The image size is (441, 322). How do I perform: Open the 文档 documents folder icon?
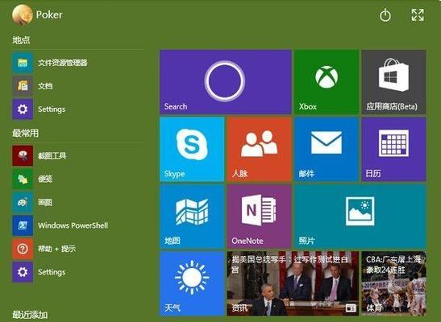23,85
